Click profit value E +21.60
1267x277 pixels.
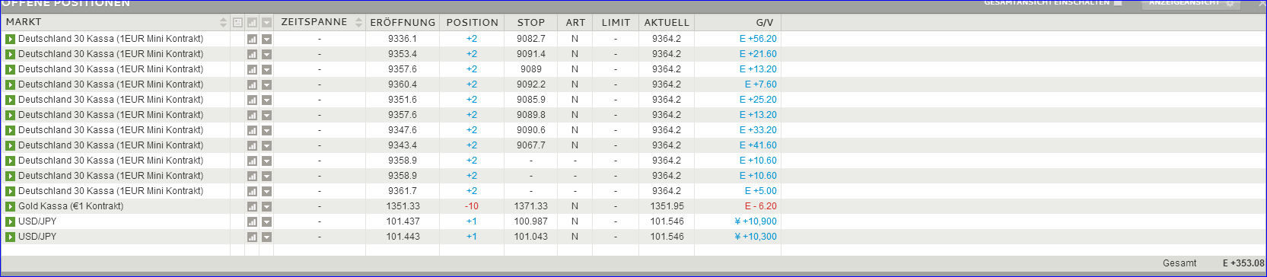(758, 54)
